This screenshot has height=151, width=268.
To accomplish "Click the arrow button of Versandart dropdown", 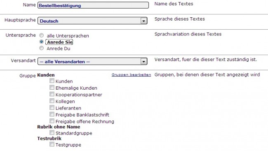I will 143,61.
